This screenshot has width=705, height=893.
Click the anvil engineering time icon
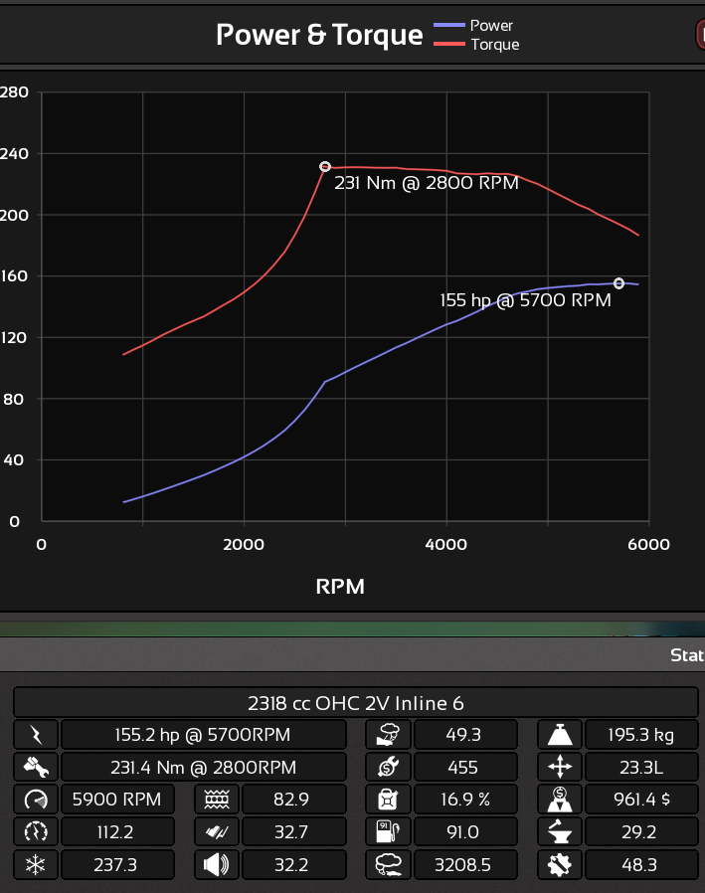tap(559, 831)
